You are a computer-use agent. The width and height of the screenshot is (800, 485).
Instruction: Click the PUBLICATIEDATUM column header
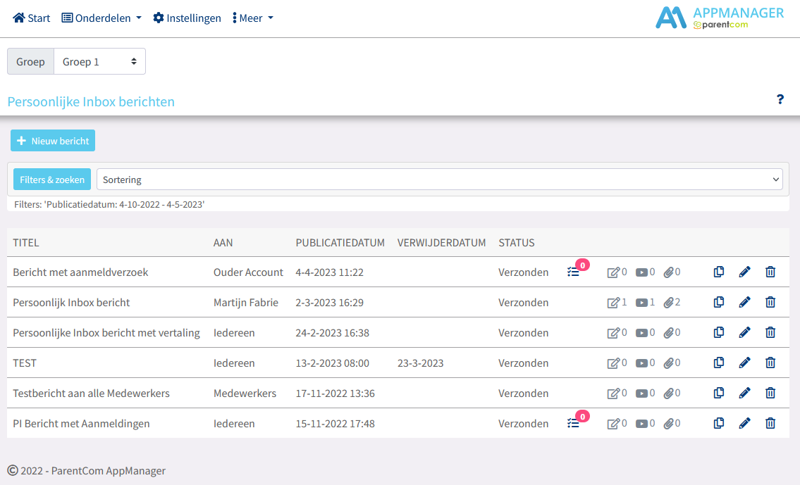pyautogui.click(x=340, y=242)
